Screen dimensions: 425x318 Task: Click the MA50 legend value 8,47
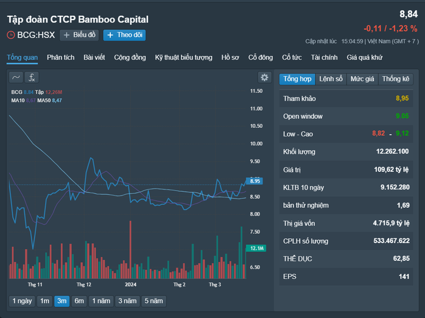tap(57, 101)
